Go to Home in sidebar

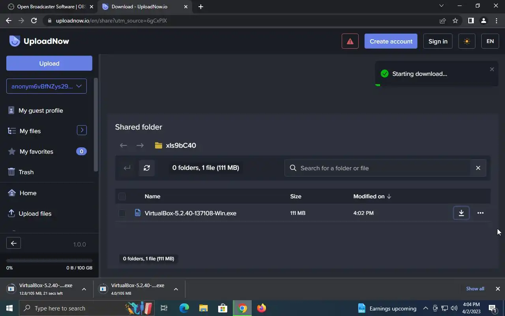click(x=28, y=193)
